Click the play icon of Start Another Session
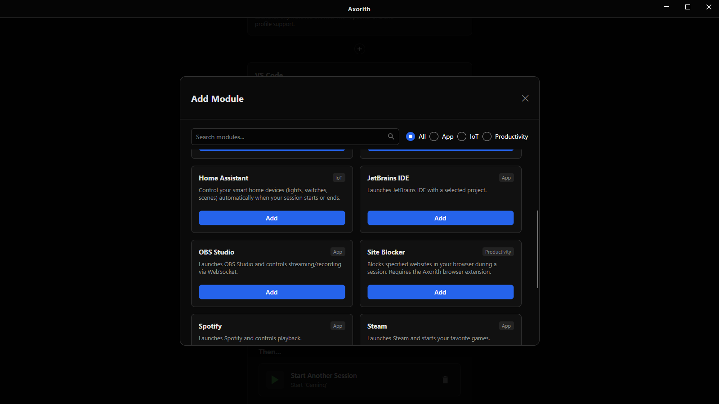Viewport: 719px width, 404px height. click(274, 380)
